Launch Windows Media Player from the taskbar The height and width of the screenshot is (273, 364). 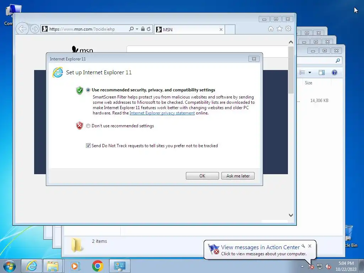tap(75, 266)
